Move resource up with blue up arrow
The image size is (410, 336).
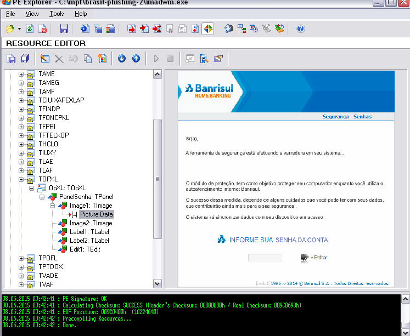point(136,59)
